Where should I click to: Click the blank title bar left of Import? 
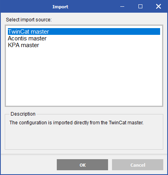(26, 6)
